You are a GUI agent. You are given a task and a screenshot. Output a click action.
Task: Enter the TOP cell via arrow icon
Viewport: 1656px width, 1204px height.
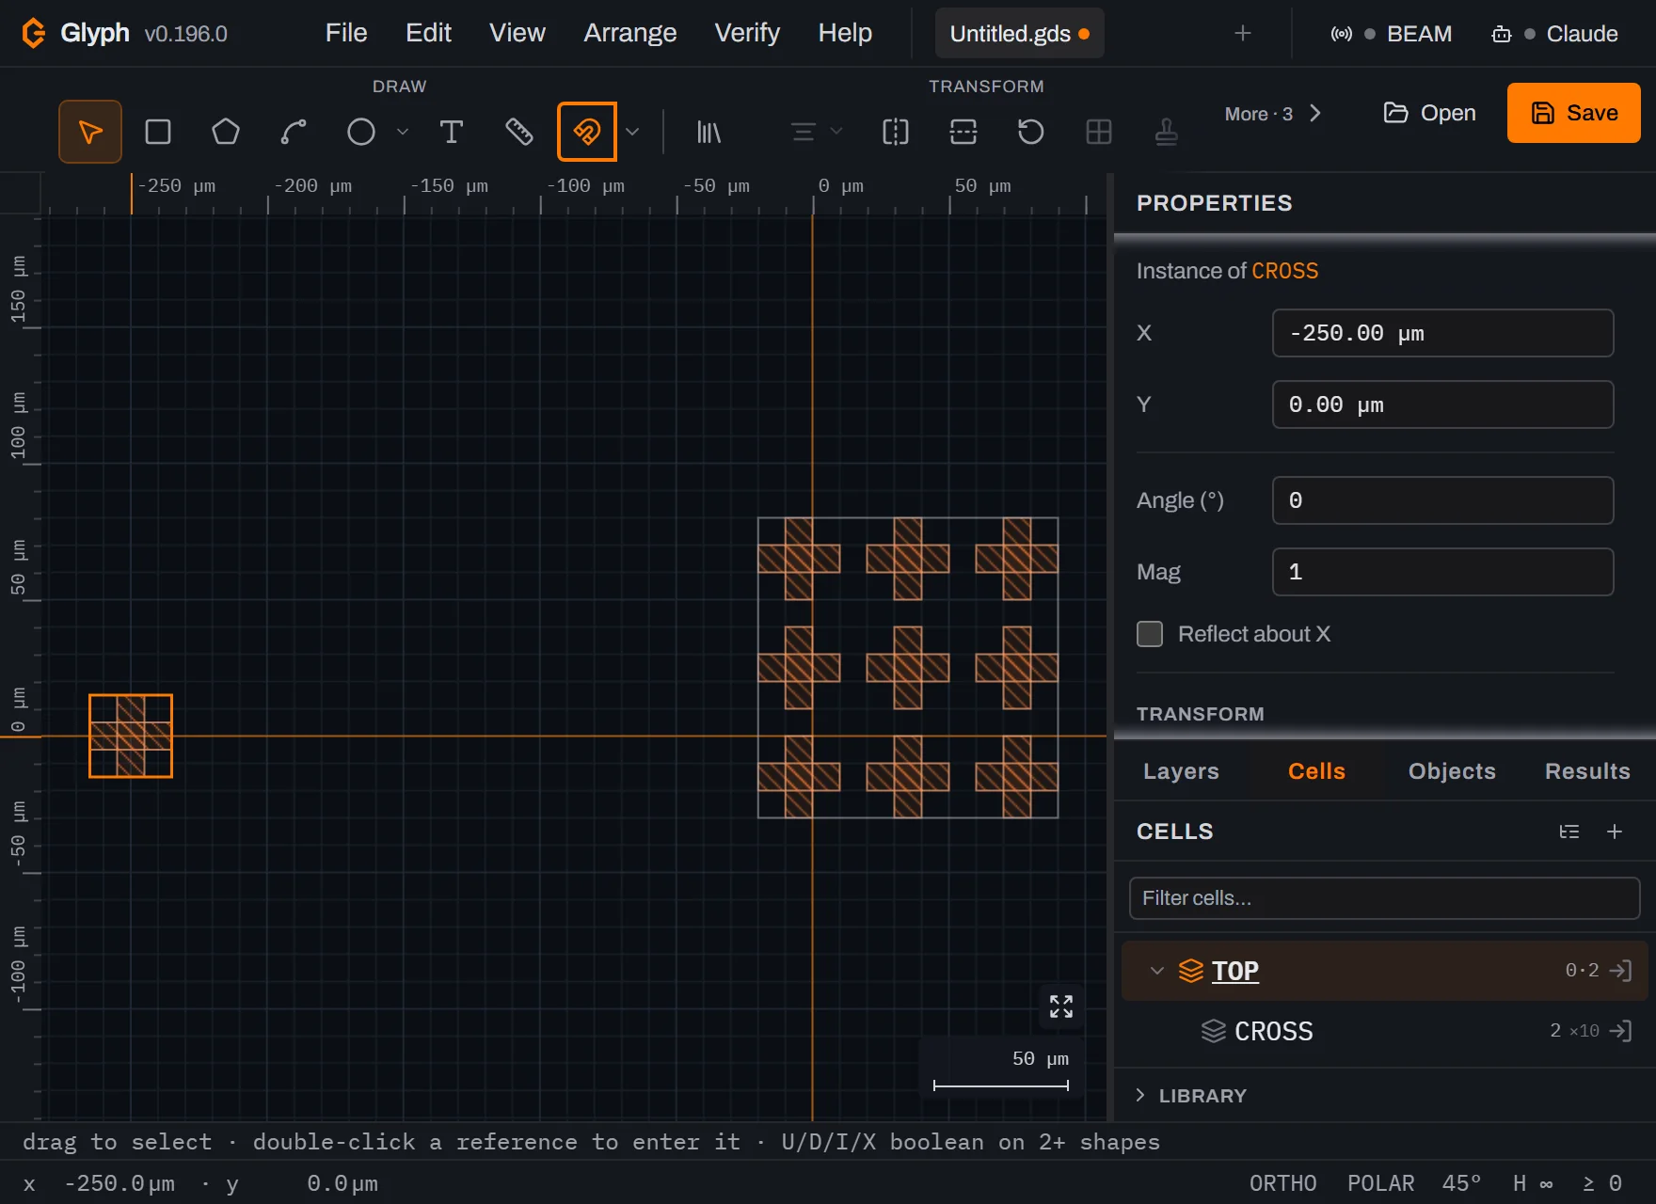pos(1621,971)
